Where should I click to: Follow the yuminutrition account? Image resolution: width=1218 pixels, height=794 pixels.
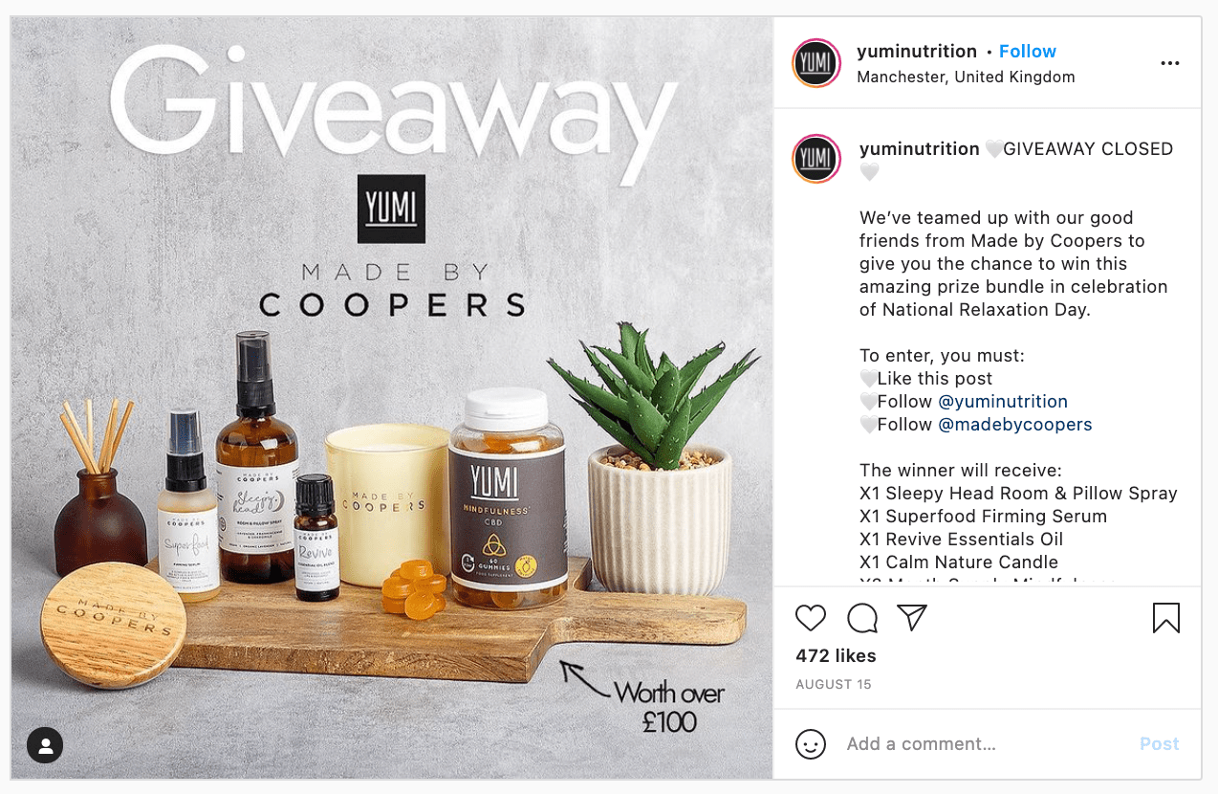click(1028, 52)
